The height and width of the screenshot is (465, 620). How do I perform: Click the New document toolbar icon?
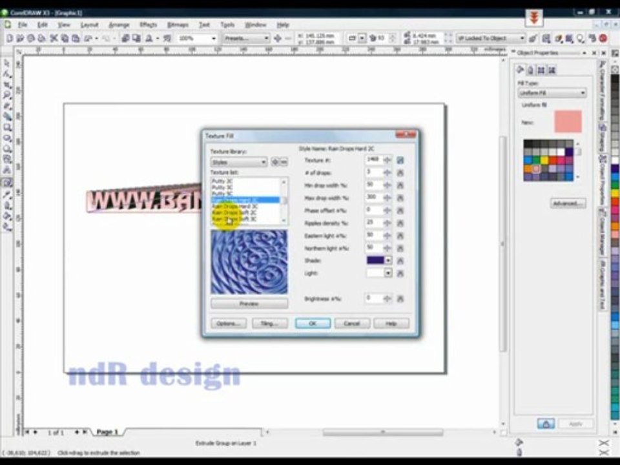10,38
